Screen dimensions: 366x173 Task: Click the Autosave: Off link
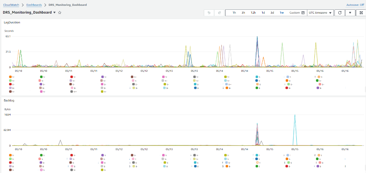pos(355,5)
